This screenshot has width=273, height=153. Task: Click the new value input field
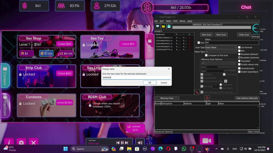pos(136,78)
